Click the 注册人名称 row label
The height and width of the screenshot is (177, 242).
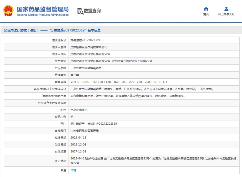[59, 47]
